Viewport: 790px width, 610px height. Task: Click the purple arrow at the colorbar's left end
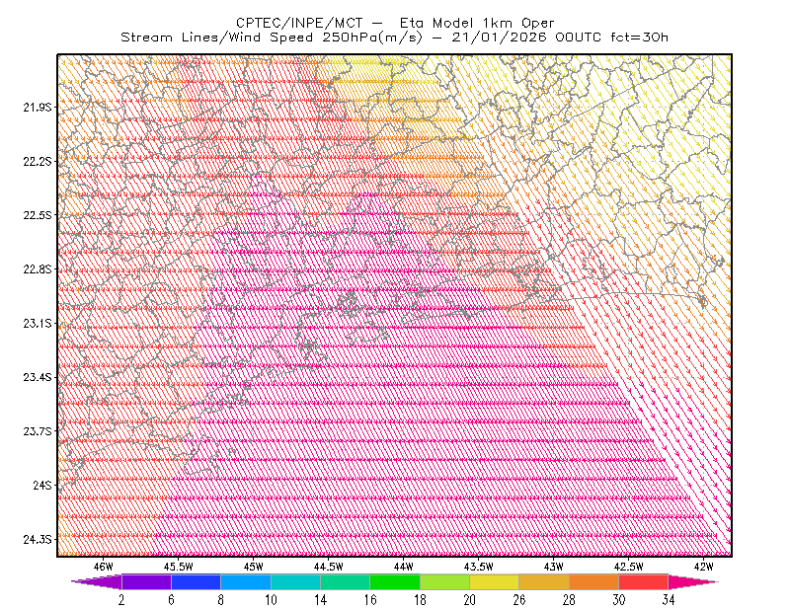pos(96,581)
